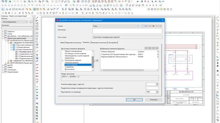Expand the 'Умный дом' project node
The height and width of the screenshot is (123, 220).
pyautogui.click(x=3, y=70)
